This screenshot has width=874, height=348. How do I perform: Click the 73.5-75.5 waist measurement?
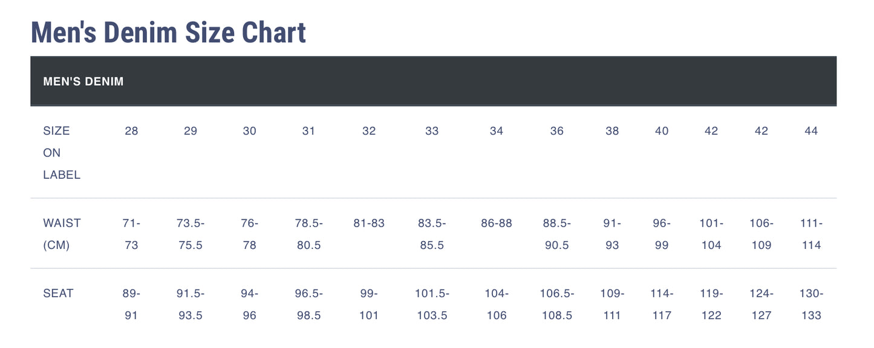coord(191,234)
